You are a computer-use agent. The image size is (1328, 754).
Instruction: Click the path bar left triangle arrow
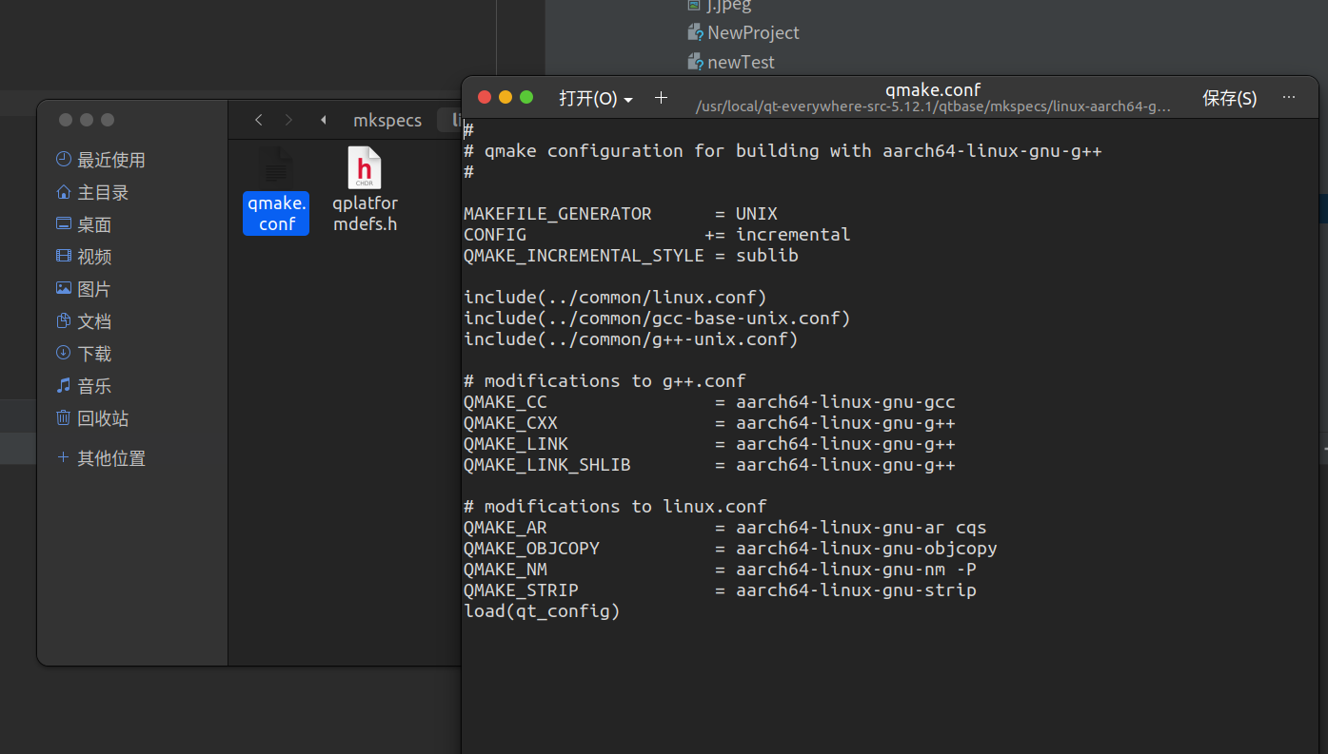pyautogui.click(x=324, y=120)
